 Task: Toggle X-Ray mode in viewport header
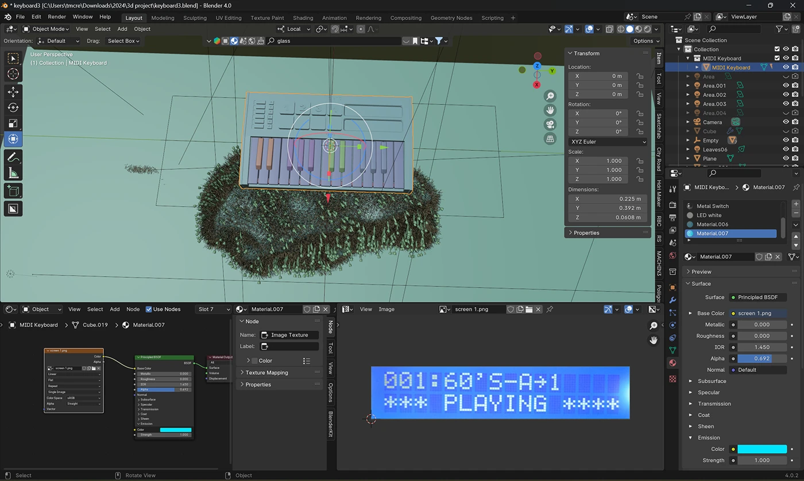[x=609, y=29]
